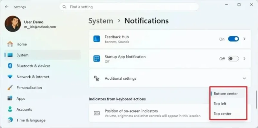The height and width of the screenshot is (128, 258).
Task: Click the Startup App Notification icon
Action: pos(96,59)
